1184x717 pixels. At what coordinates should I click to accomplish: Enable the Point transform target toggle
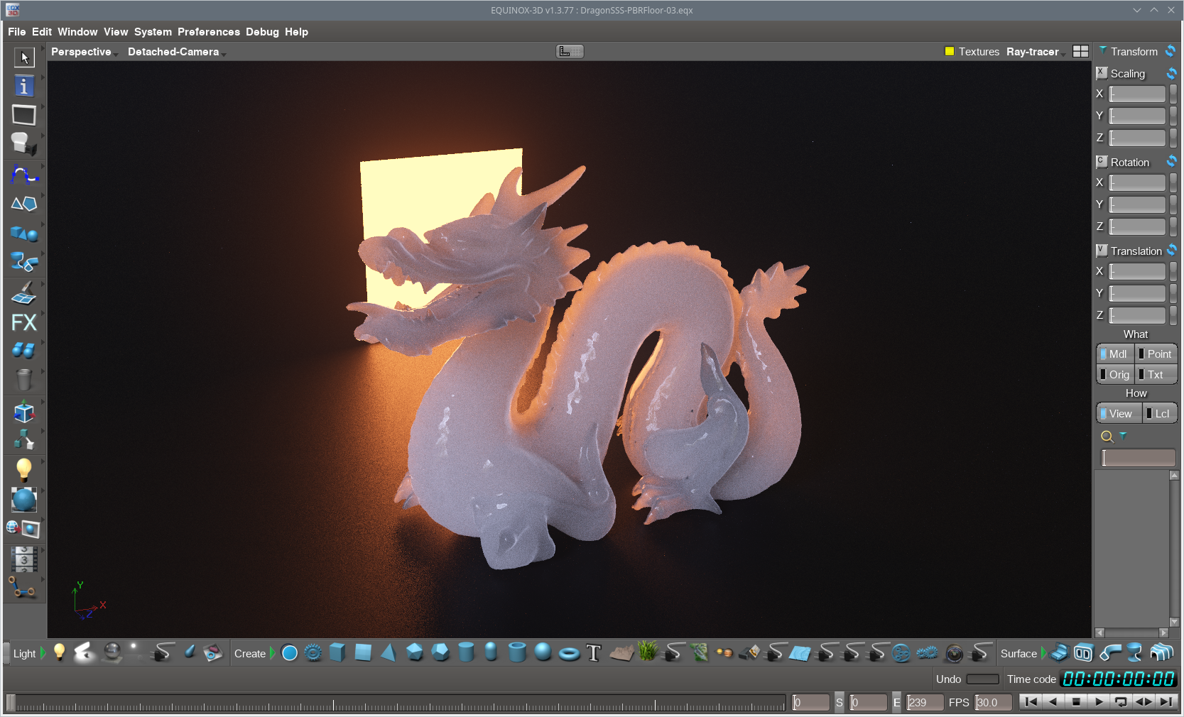pos(1156,354)
